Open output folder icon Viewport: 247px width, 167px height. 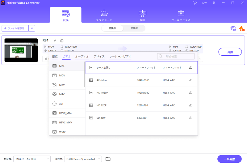[x=108, y=159]
